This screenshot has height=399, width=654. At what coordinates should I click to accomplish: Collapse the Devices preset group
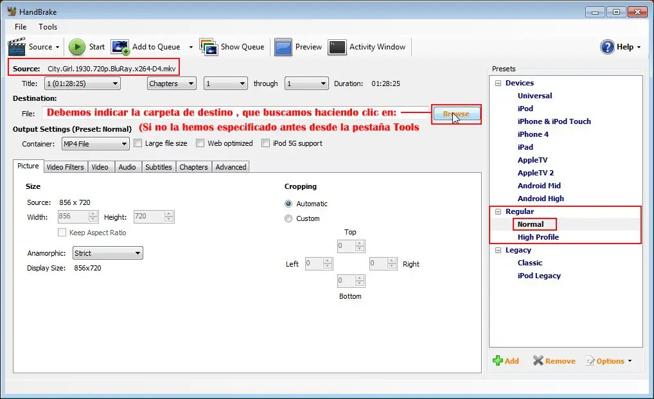click(x=498, y=83)
